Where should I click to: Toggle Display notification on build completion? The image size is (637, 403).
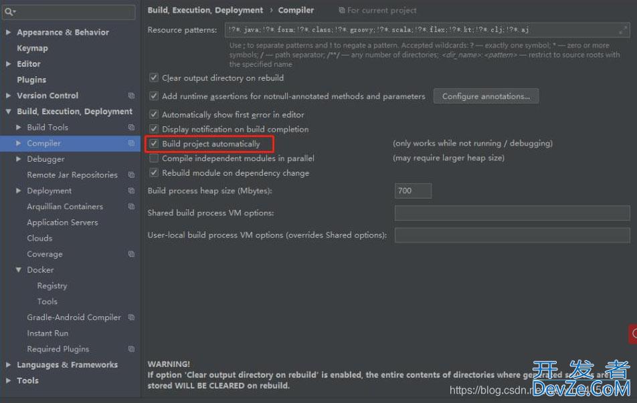tap(154, 129)
